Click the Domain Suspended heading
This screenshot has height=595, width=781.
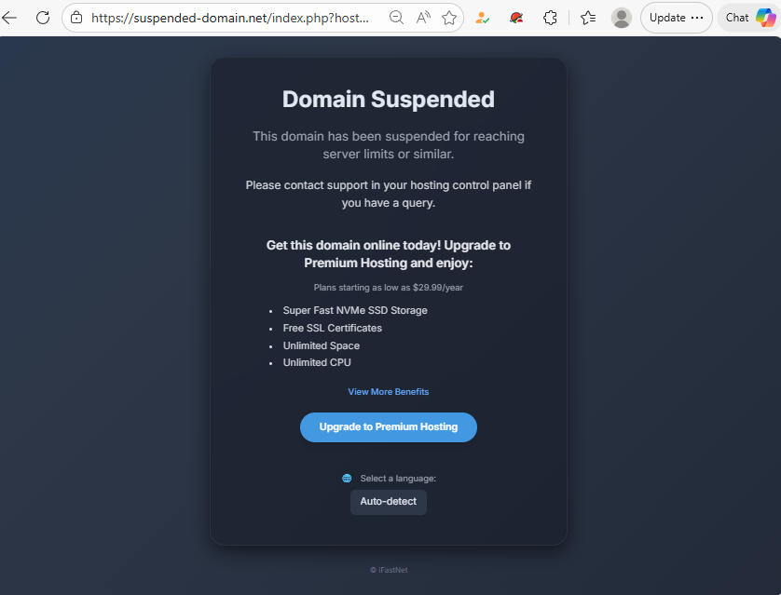click(389, 100)
